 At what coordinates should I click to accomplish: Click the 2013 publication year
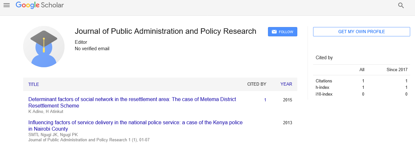pyautogui.click(x=287, y=123)
